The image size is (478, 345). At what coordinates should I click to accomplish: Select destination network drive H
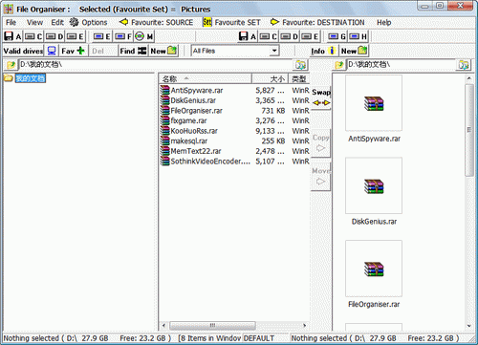click(358, 36)
